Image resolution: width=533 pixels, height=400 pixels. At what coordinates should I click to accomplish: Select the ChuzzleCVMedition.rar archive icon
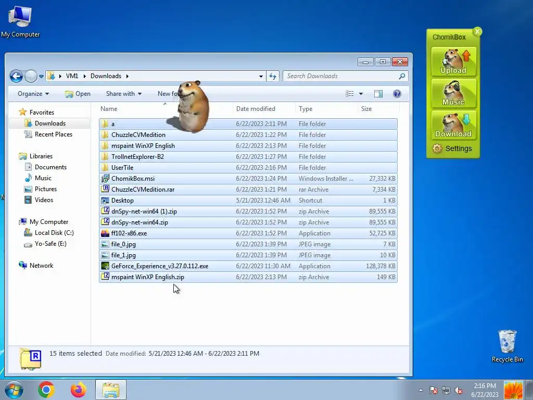pyautogui.click(x=105, y=189)
